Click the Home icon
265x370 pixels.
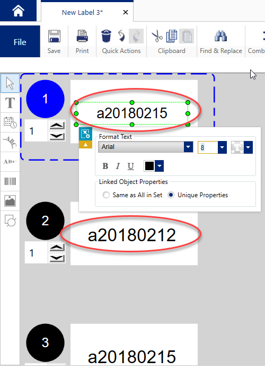click(x=18, y=11)
